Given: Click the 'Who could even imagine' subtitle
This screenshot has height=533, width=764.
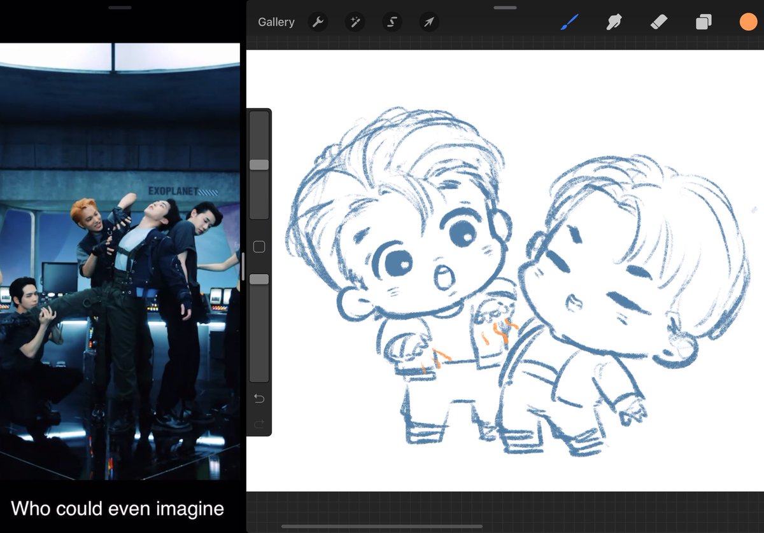Looking at the screenshot, I should click(118, 508).
